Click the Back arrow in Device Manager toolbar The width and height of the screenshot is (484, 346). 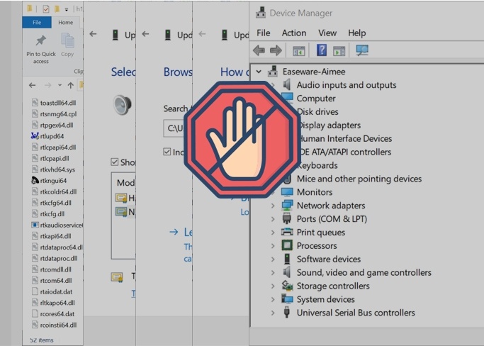259,51
